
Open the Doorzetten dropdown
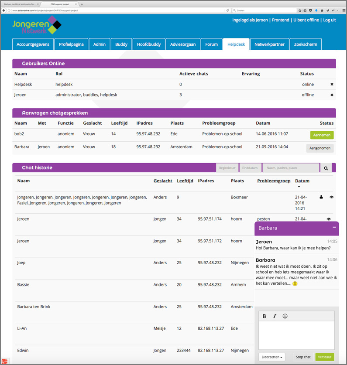tap(271, 357)
